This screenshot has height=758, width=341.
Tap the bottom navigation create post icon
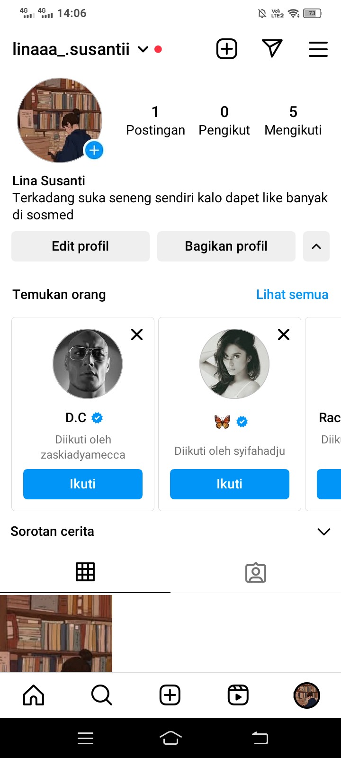point(170,695)
